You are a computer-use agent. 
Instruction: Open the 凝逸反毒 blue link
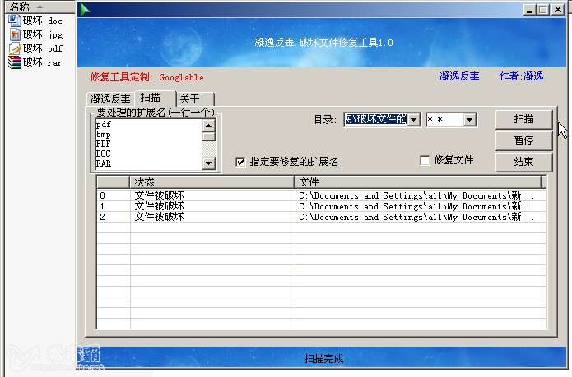459,76
